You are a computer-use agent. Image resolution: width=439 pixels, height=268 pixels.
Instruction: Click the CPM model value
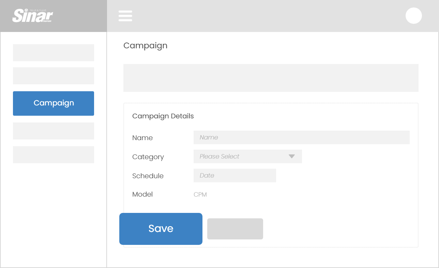coord(200,195)
